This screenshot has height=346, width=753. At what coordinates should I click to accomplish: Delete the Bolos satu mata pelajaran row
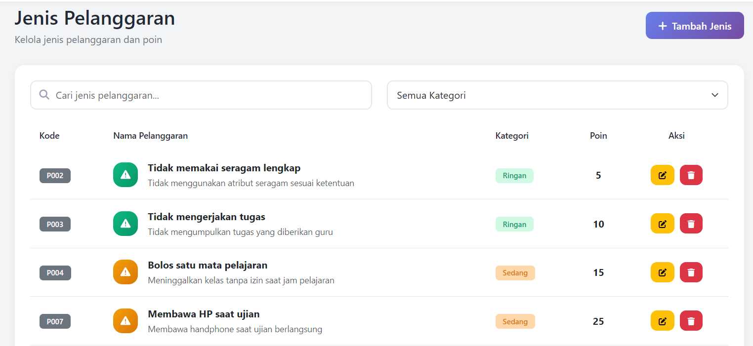pos(691,272)
